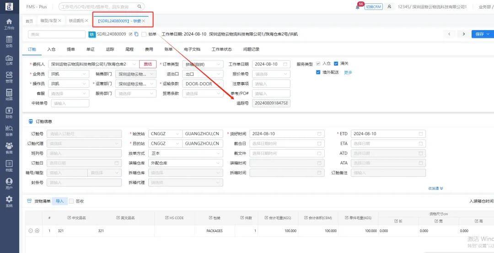The height and width of the screenshot is (253, 494).
Task: Click the copy icon beside SDRL24080009
Action: coord(136,34)
